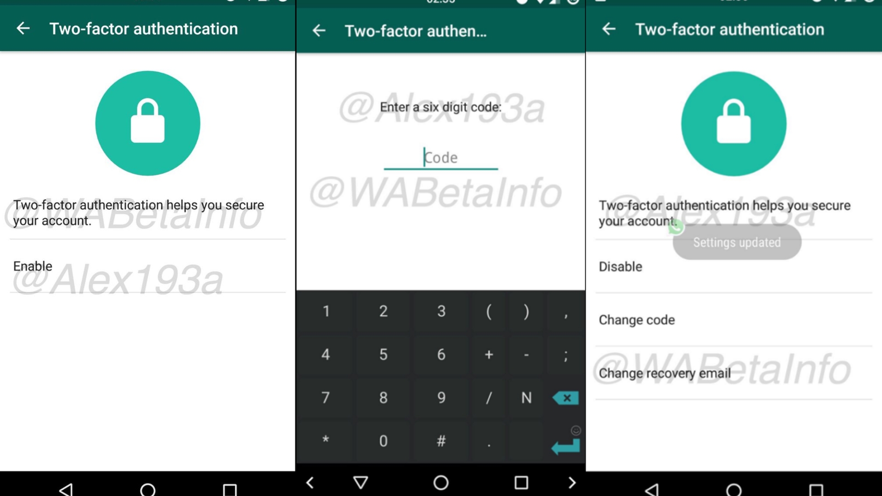Click the six-digit code input field
The height and width of the screenshot is (496, 882).
(x=441, y=158)
